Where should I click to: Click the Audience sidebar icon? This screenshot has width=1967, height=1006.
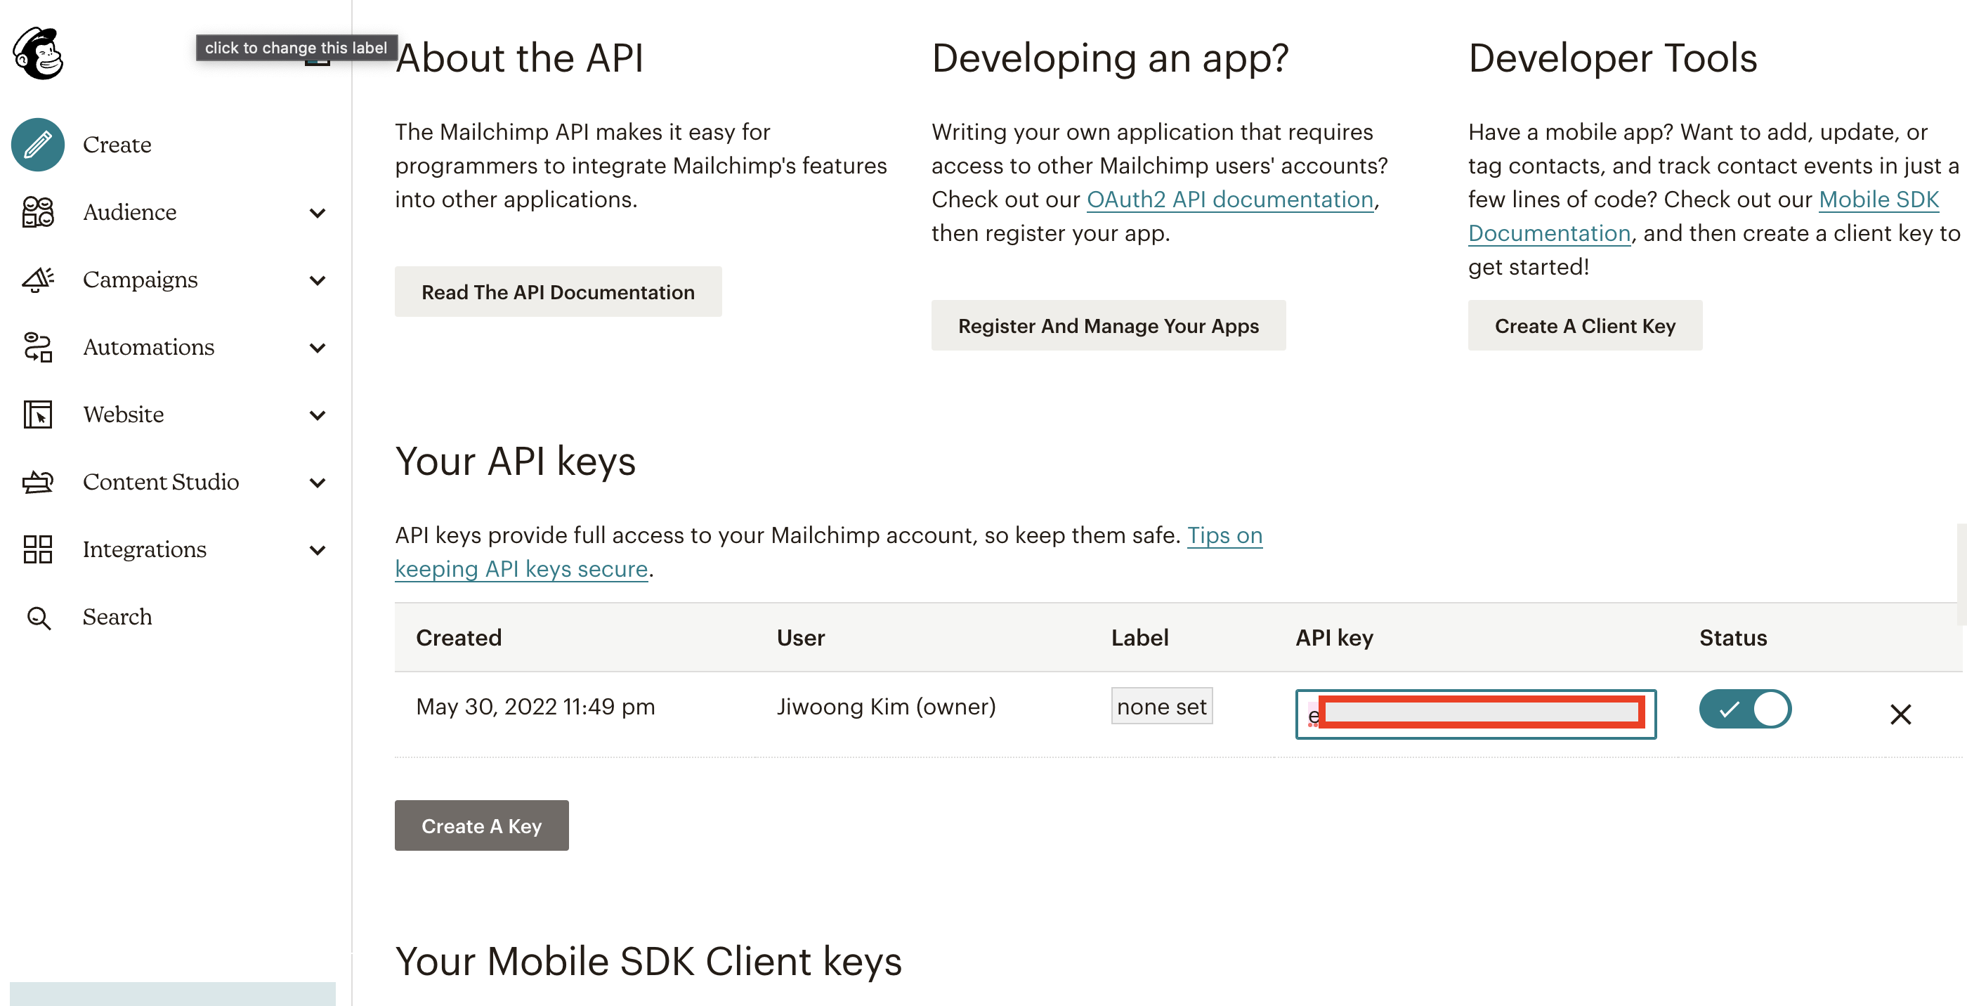click(x=38, y=211)
